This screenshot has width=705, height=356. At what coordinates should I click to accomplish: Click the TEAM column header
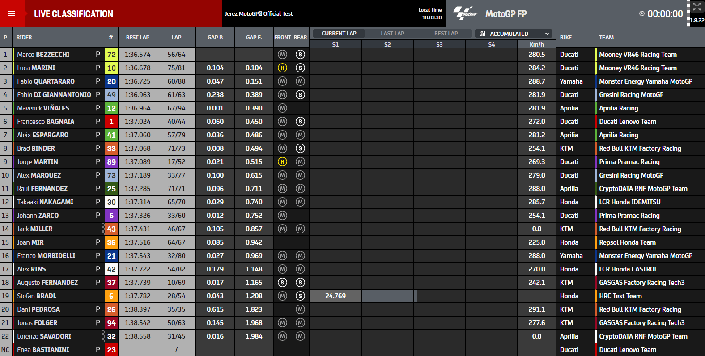pos(606,38)
